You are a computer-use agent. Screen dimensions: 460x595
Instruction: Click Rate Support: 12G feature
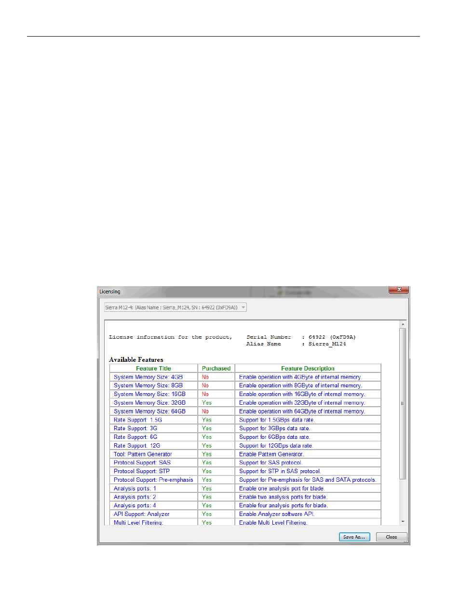(x=137, y=446)
